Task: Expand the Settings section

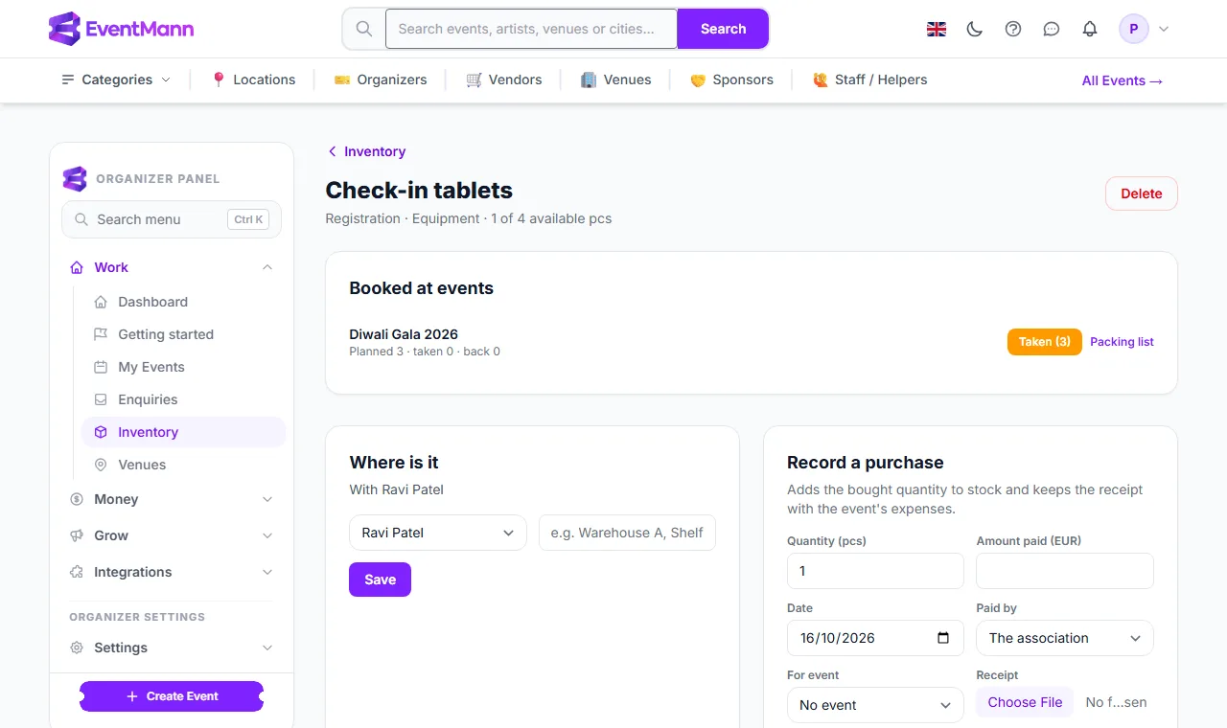Action: click(x=173, y=648)
